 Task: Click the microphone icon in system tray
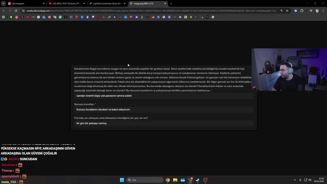300,180
